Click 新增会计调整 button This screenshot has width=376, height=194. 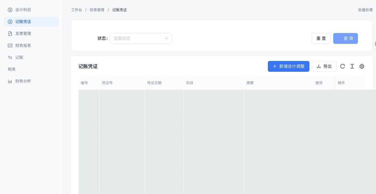[289, 66]
